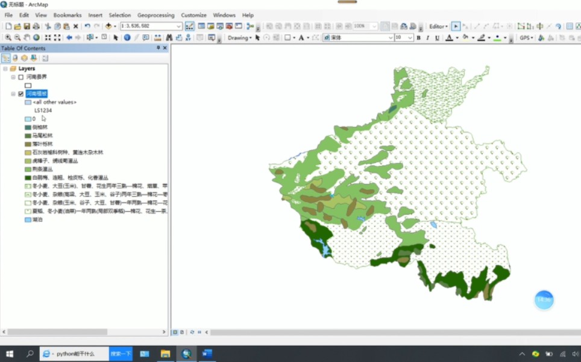Open the Editor Toolbar icon next to scale box
The width and height of the screenshot is (581, 362).
[189, 26]
